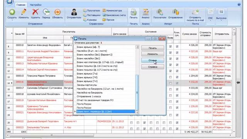The width and height of the screenshot is (247, 139).
Task: Click Отмена button in the print dialog
Action: (x=152, y=60)
